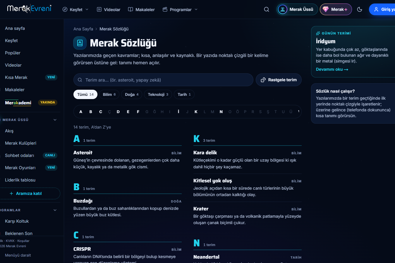Screen dimensions: 395x263
Task: Jump to letter İ in alphabet bar
Action: (x=178, y=112)
